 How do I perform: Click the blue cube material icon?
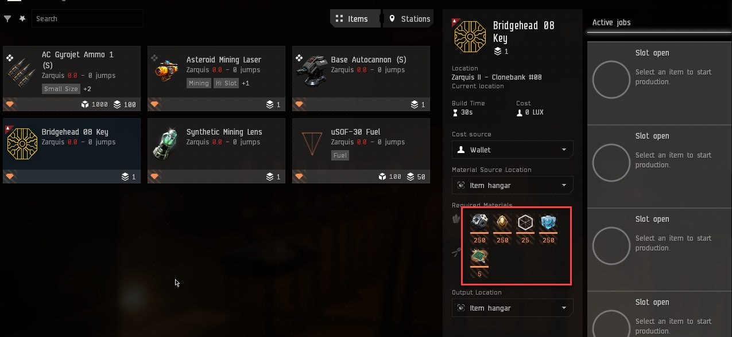tap(548, 222)
